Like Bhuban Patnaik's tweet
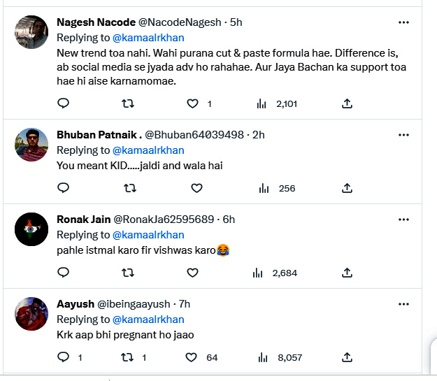 [x=196, y=188]
